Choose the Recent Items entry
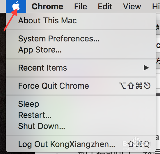This screenshot has height=154, width=160. (x=81, y=68)
